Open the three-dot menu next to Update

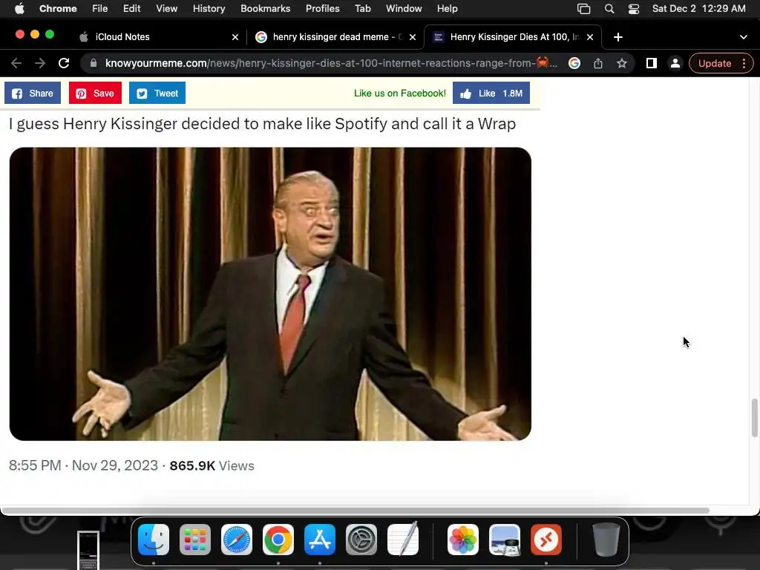coord(744,64)
